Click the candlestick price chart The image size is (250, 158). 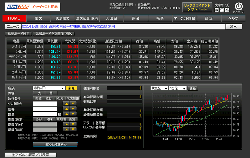click(192, 115)
